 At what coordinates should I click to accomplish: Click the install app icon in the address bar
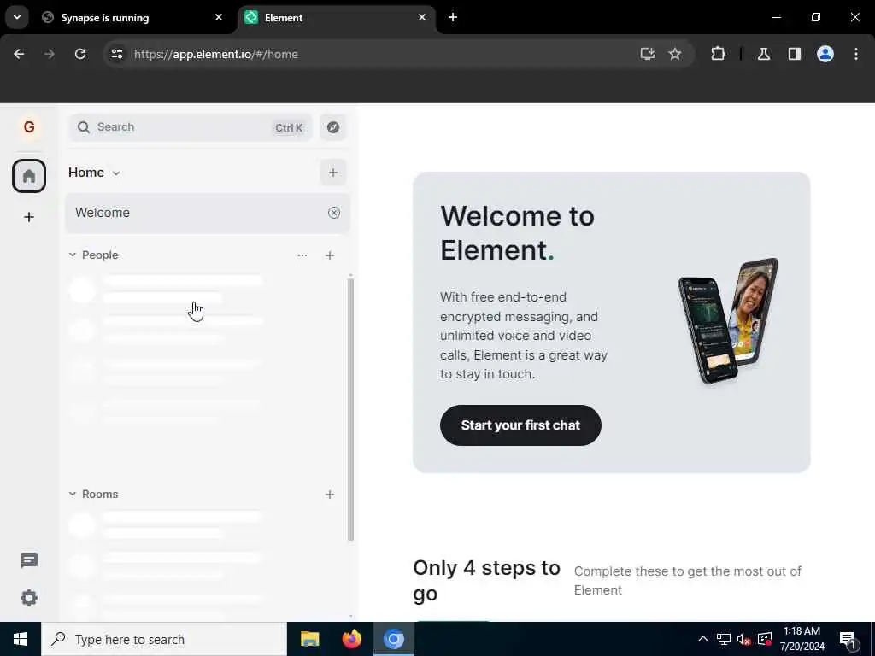(x=648, y=54)
